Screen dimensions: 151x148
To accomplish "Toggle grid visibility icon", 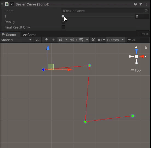I will (81, 40).
